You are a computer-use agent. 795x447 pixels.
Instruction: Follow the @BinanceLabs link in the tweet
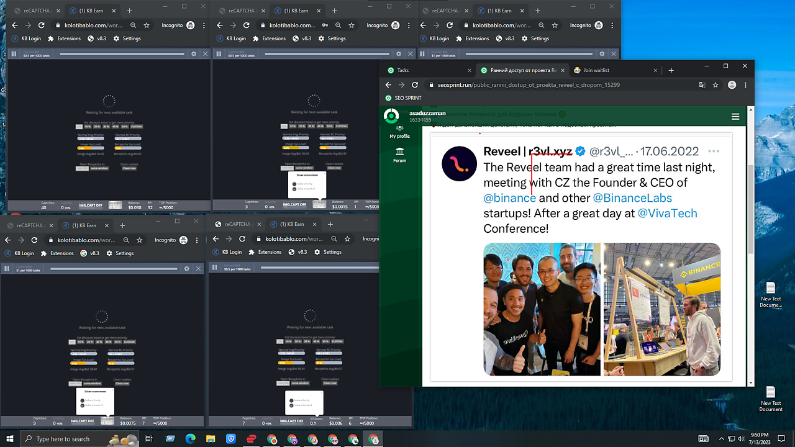click(x=632, y=198)
